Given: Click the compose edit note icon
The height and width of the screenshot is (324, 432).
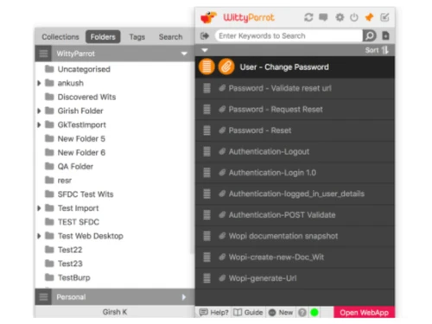Looking at the screenshot, I should [384, 17].
